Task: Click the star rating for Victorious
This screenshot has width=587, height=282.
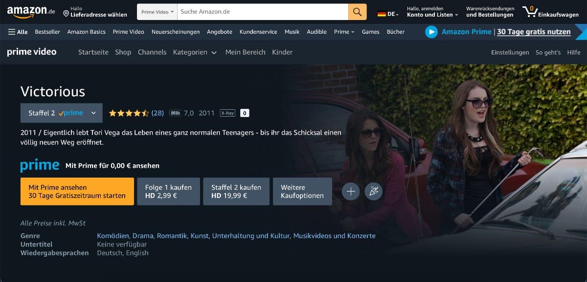Action: click(129, 113)
